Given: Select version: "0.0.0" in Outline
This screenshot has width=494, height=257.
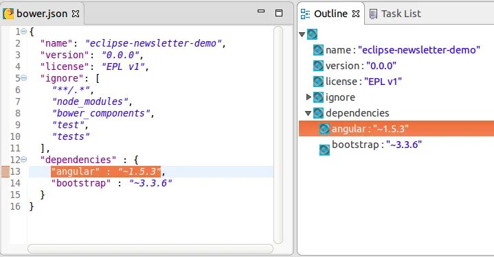Looking at the screenshot, I should pos(361,66).
